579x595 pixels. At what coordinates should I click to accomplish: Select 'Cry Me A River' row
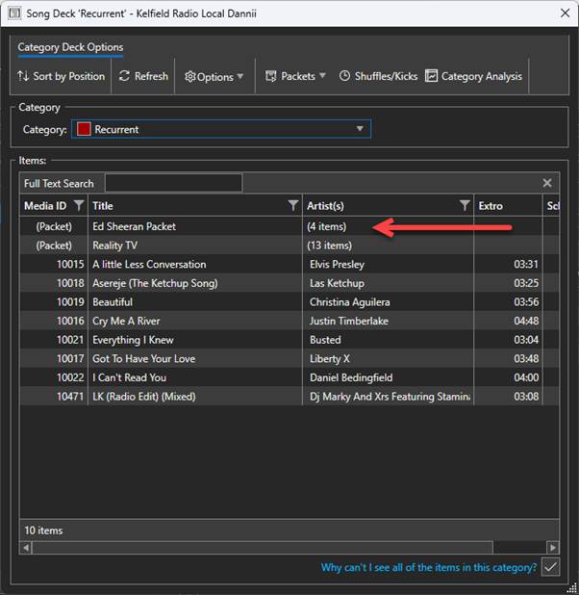tap(289, 321)
